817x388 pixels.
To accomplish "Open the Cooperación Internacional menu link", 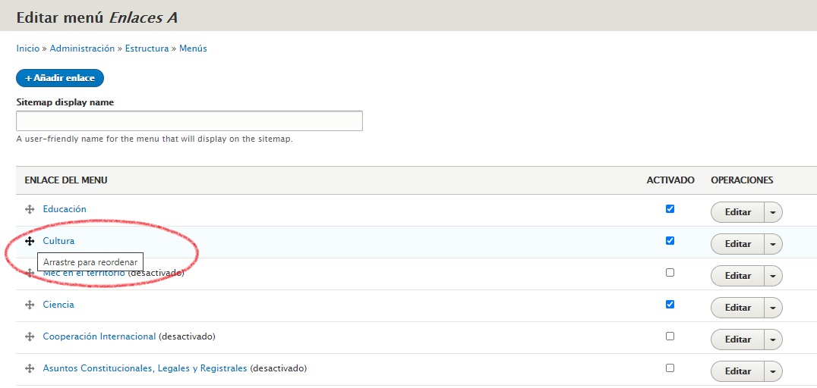I will click(x=99, y=336).
